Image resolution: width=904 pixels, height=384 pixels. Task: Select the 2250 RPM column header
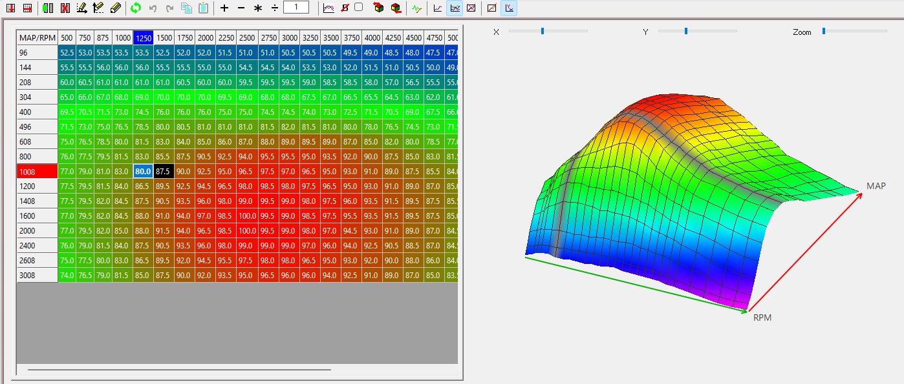[x=226, y=38]
